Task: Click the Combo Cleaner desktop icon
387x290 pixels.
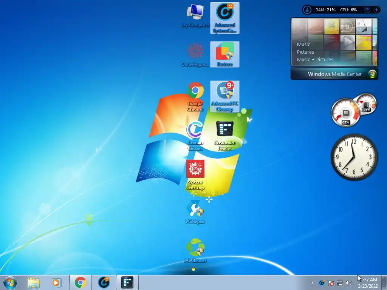Action: tap(195, 136)
